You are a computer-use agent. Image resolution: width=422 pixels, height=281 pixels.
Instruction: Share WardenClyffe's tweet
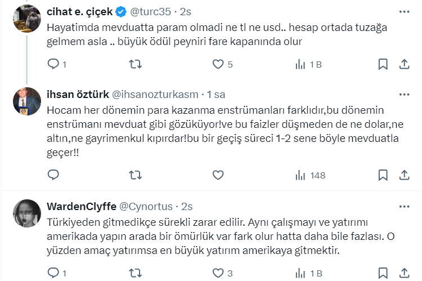(404, 274)
